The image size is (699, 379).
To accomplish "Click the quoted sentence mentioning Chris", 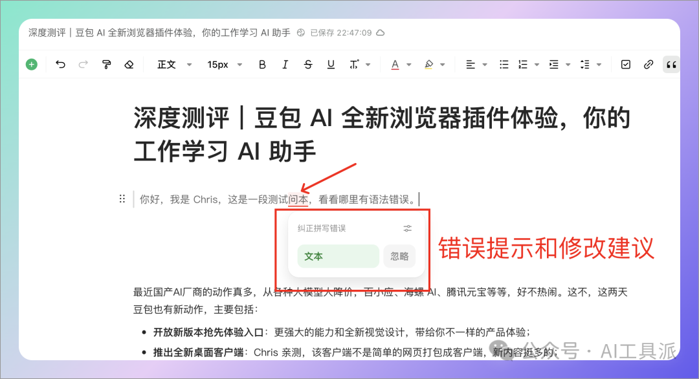I will (277, 199).
